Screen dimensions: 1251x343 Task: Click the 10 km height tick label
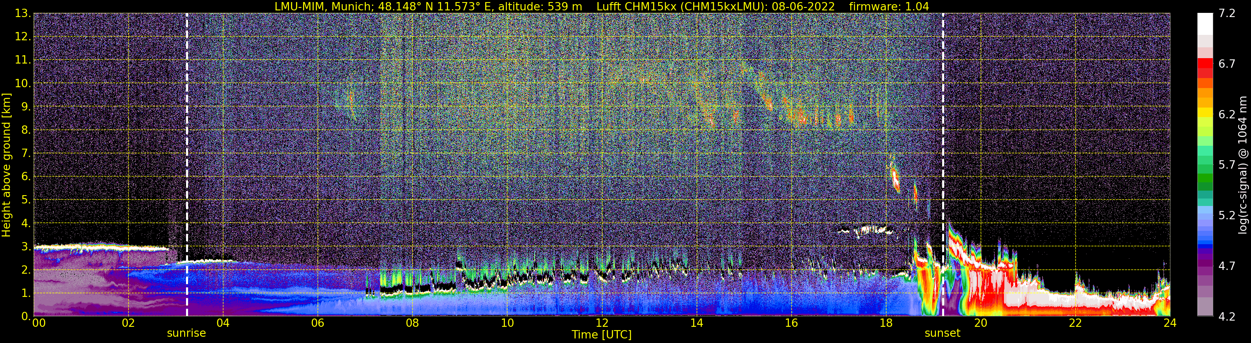click(22, 83)
